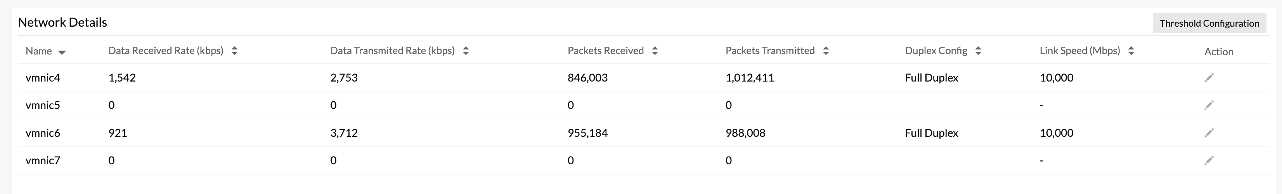Click the 10,000 link speed for vmnic6
Viewport: 1282px width, 194px height.
[1057, 133]
